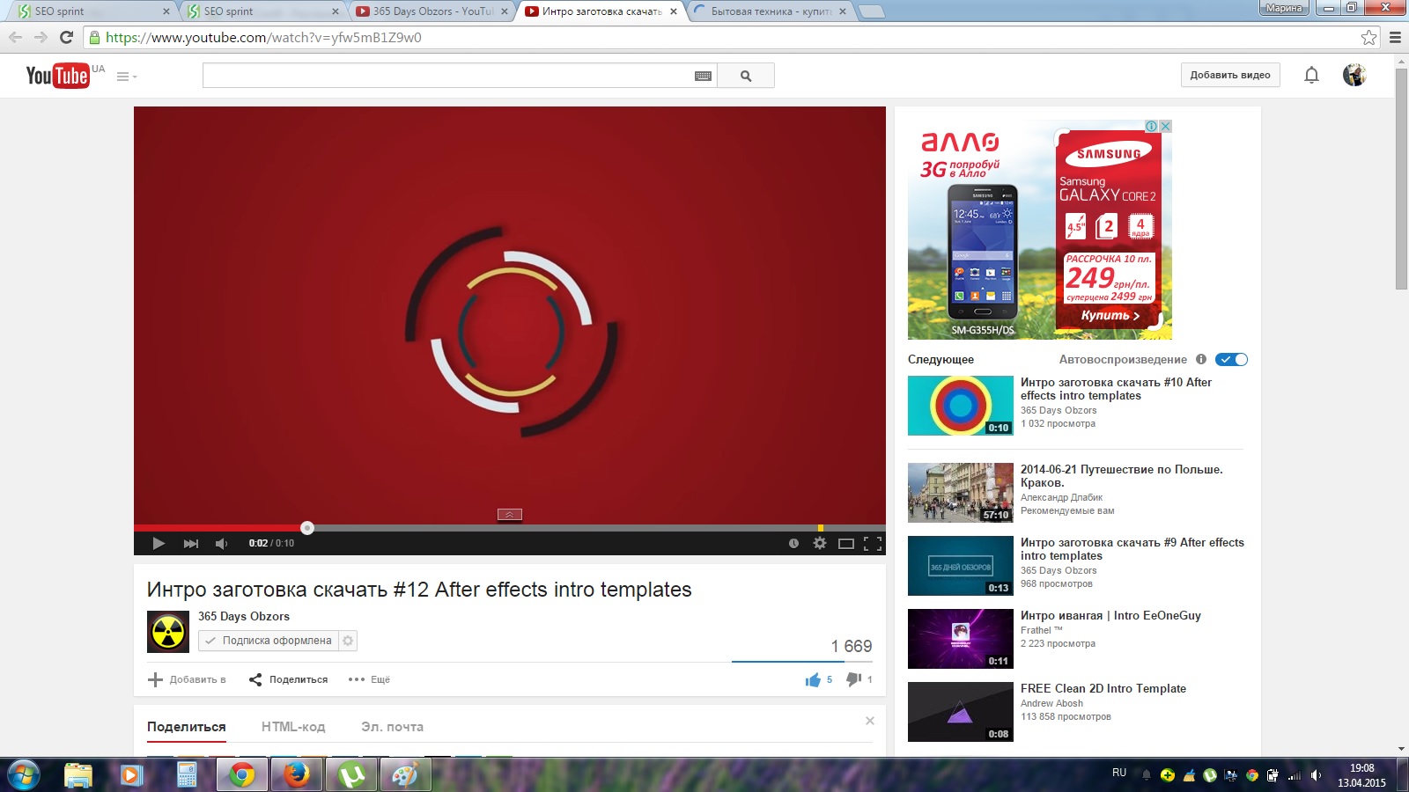This screenshot has height=792, width=1409.
Task: Click the expand arrow overlay in video
Action: click(x=510, y=514)
